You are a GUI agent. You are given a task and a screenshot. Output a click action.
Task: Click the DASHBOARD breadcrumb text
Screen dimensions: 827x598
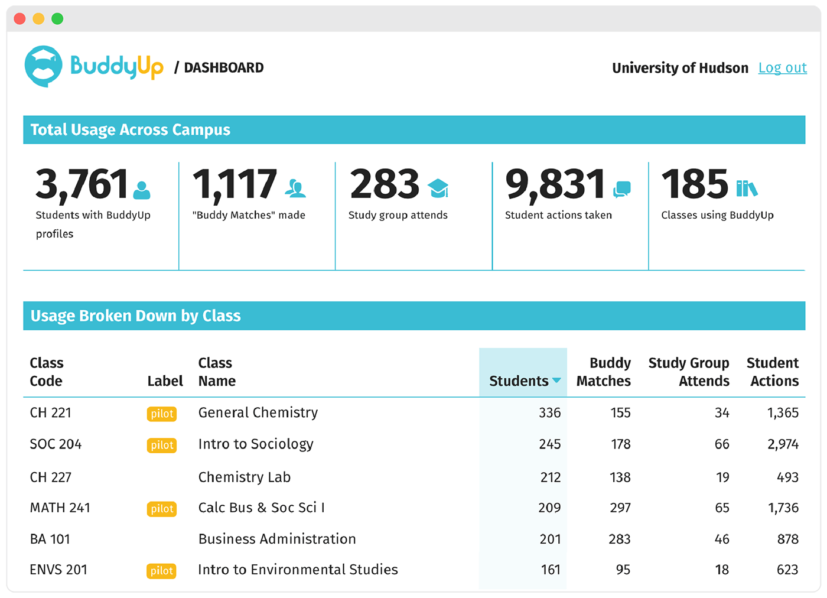[224, 67]
